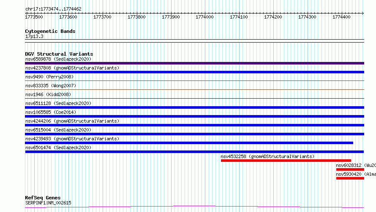The width and height of the screenshot is (376, 212).
Task: Select the blue nsv1065585 variant bar
Action: click(194, 116)
